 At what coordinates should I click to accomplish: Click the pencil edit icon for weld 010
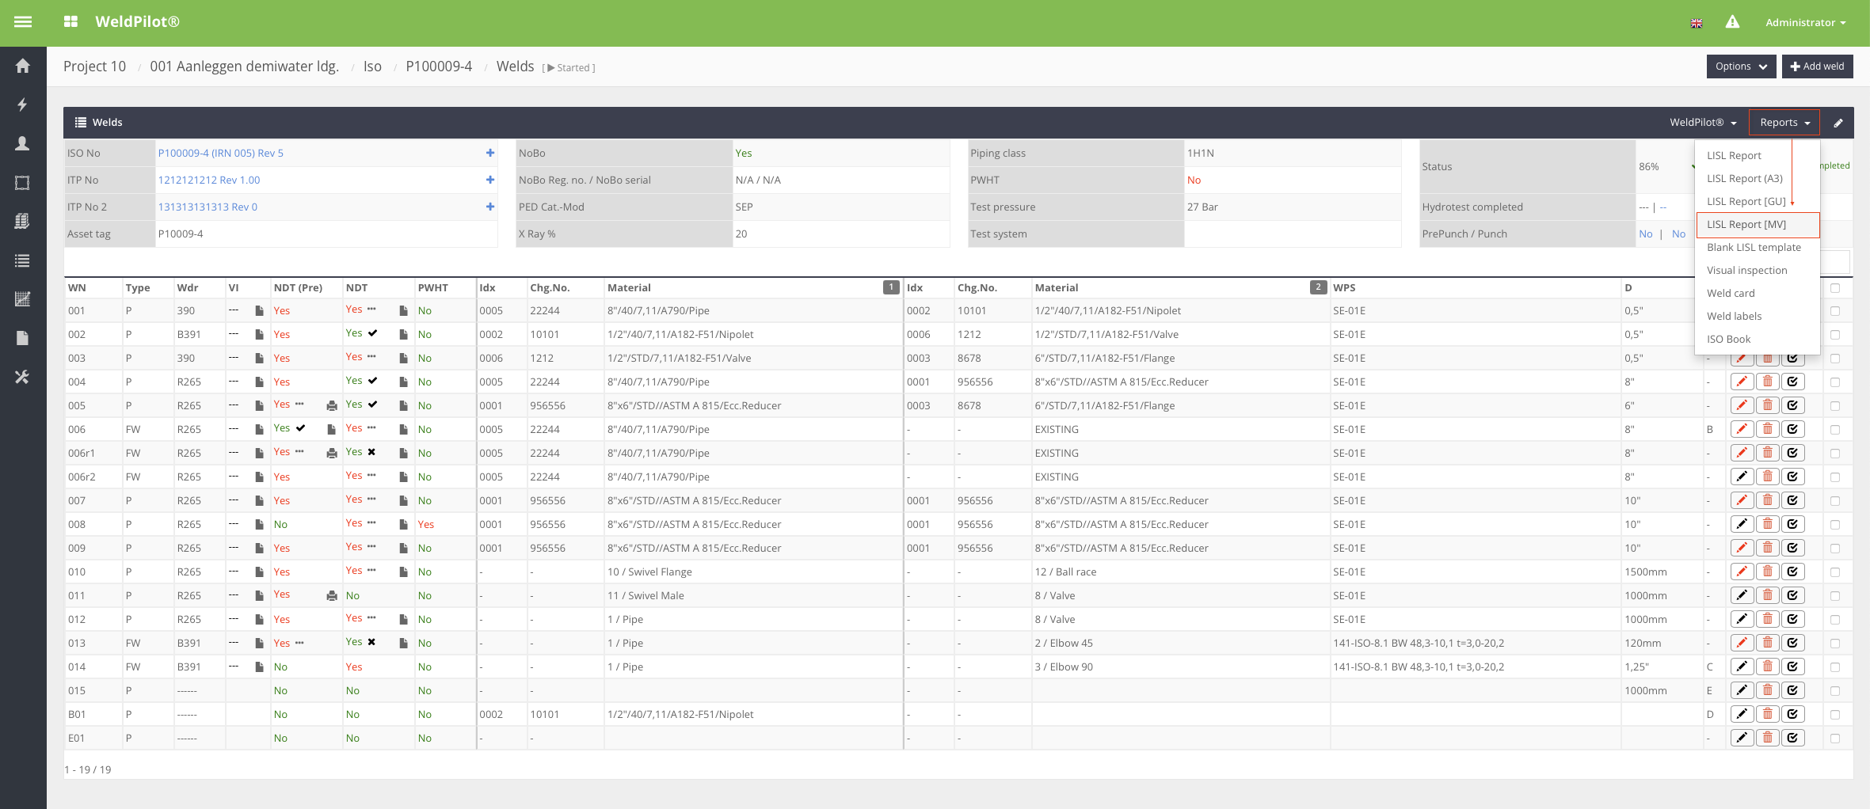(x=1741, y=572)
